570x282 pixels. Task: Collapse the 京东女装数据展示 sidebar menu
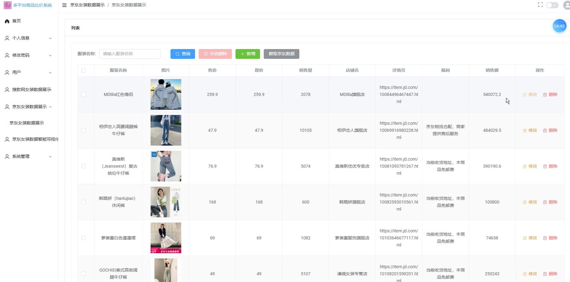pos(29,107)
